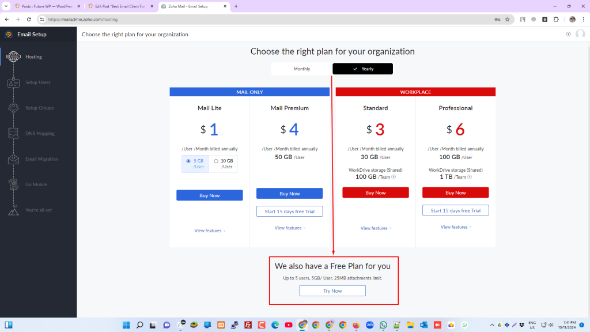Screen dimensions: 590x332
Task: Open the password key icon in address bar
Action: tap(497, 19)
